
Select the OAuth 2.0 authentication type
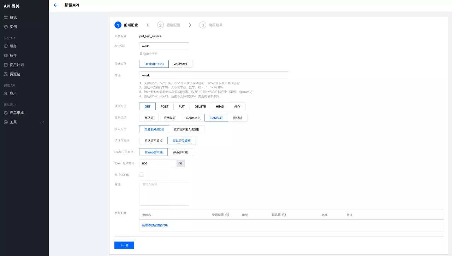tap(192, 118)
